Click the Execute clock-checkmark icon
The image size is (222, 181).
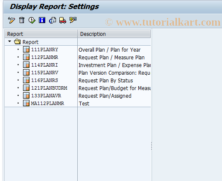tap(32, 20)
